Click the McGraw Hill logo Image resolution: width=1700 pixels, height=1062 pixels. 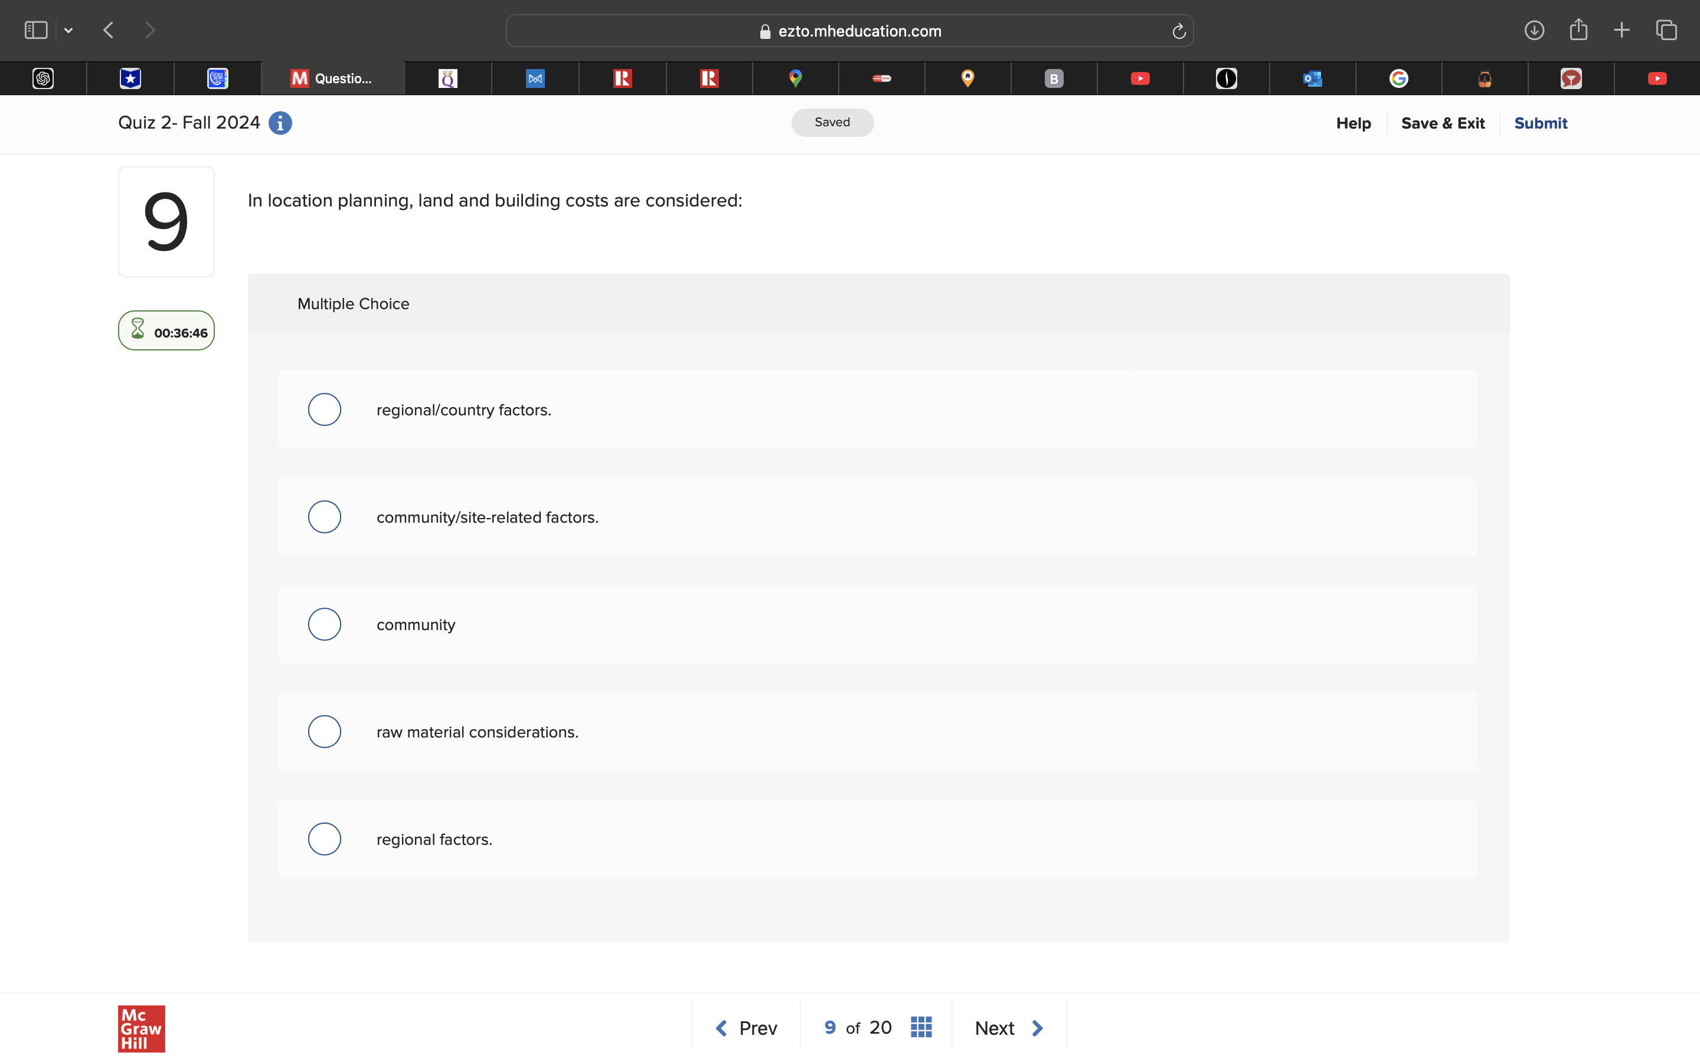point(141,1028)
